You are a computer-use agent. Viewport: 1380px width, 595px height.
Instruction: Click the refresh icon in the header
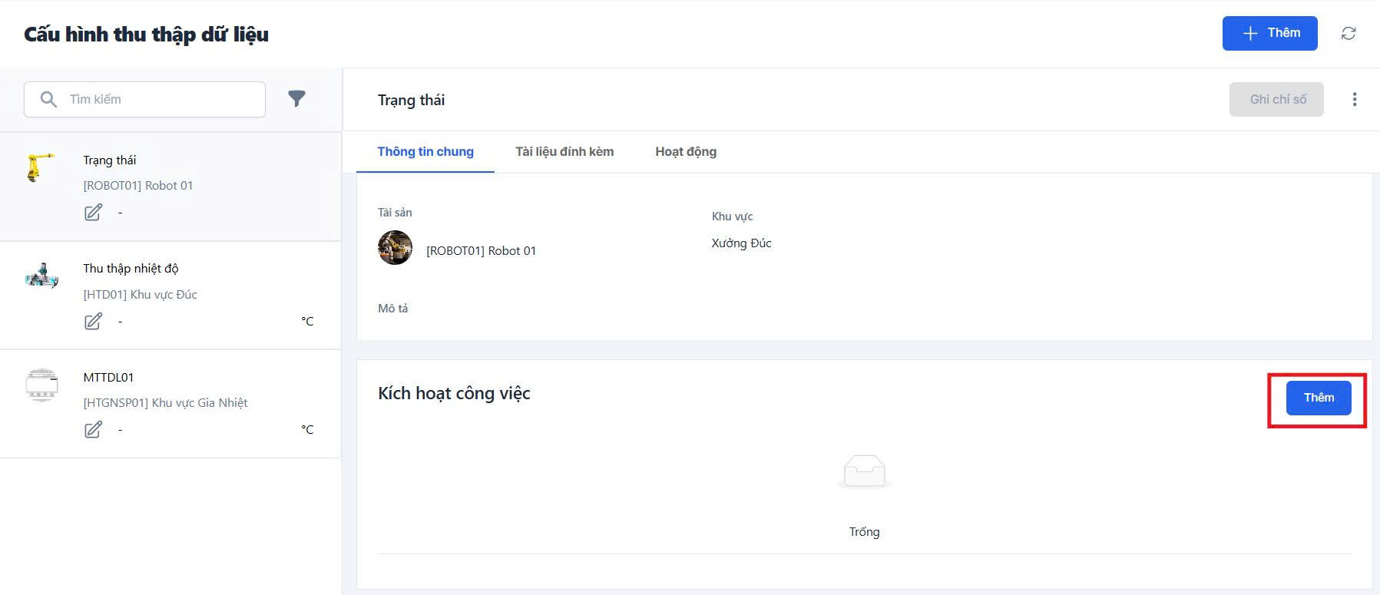pos(1349,33)
